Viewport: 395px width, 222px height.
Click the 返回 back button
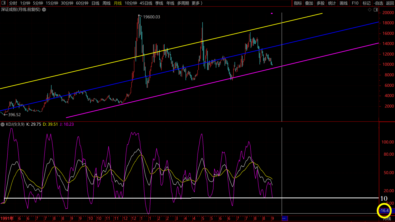tap(390, 3)
